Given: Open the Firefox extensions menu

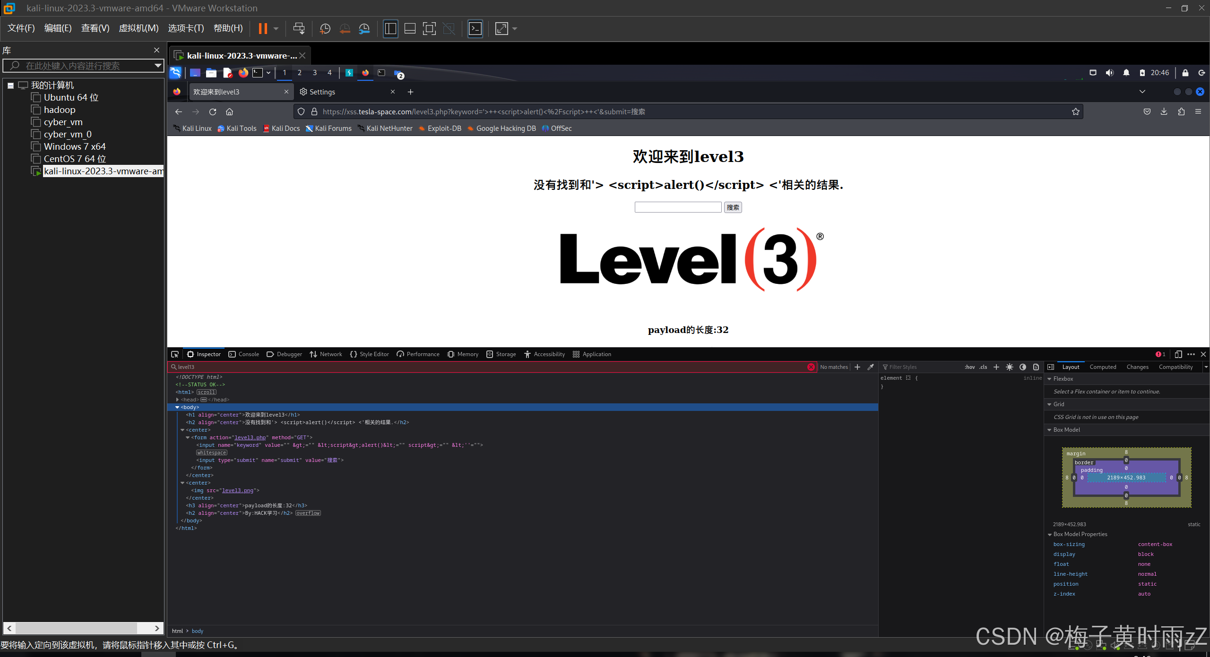Looking at the screenshot, I should click(1181, 112).
